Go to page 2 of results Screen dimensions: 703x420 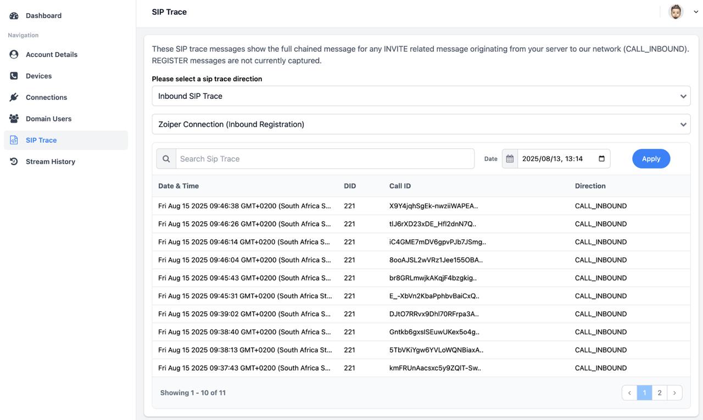[x=660, y=393]
